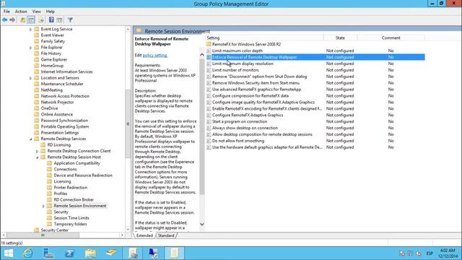Collapse the Remote Desktop Services node
Viewport: 462px width, 260px height.
(30, 139)
